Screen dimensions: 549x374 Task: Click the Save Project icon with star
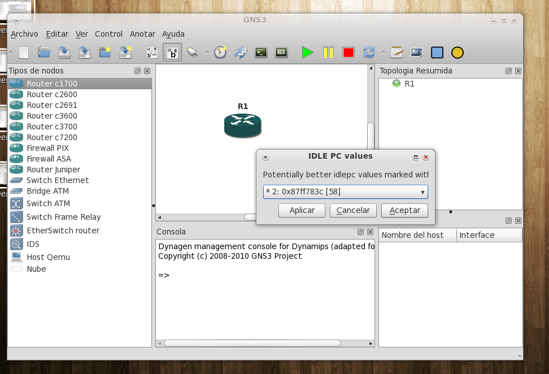(125, 53)
